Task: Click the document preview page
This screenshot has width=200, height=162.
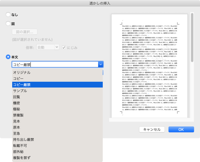Action: point(149,66)
